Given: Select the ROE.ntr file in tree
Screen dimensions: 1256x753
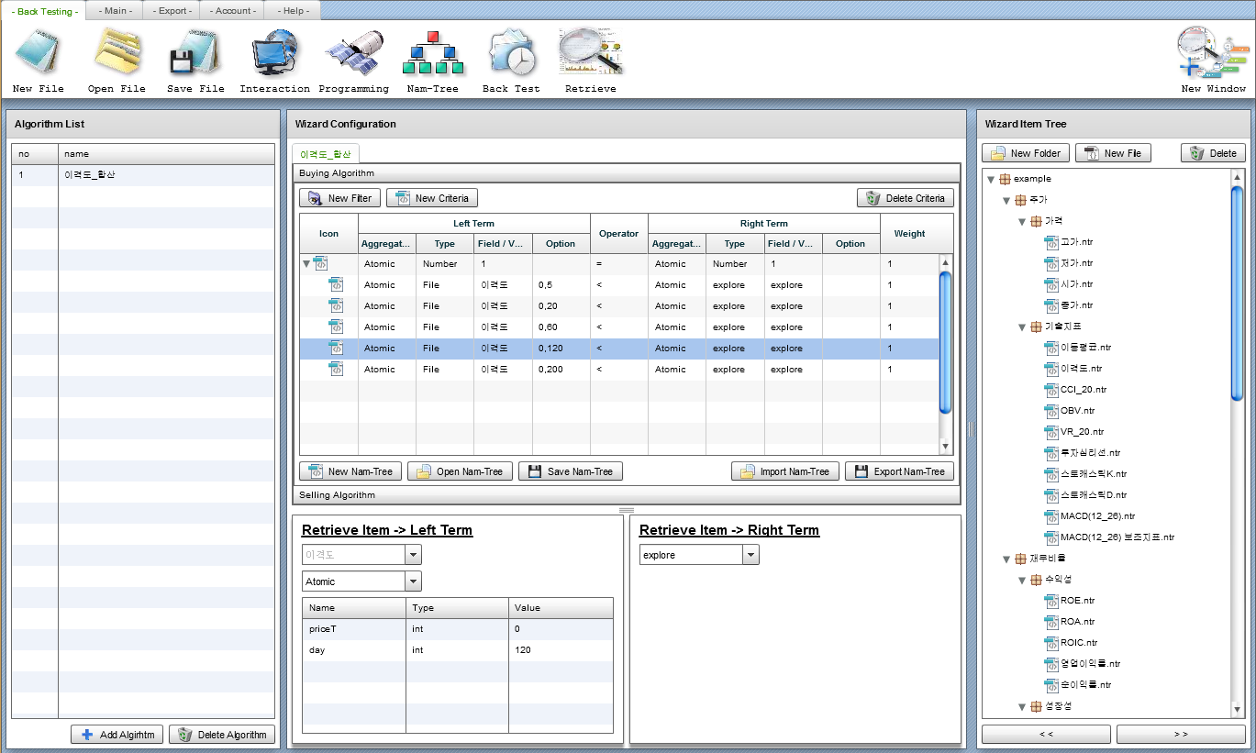Looking at the screenshot, I should 1077,601.
